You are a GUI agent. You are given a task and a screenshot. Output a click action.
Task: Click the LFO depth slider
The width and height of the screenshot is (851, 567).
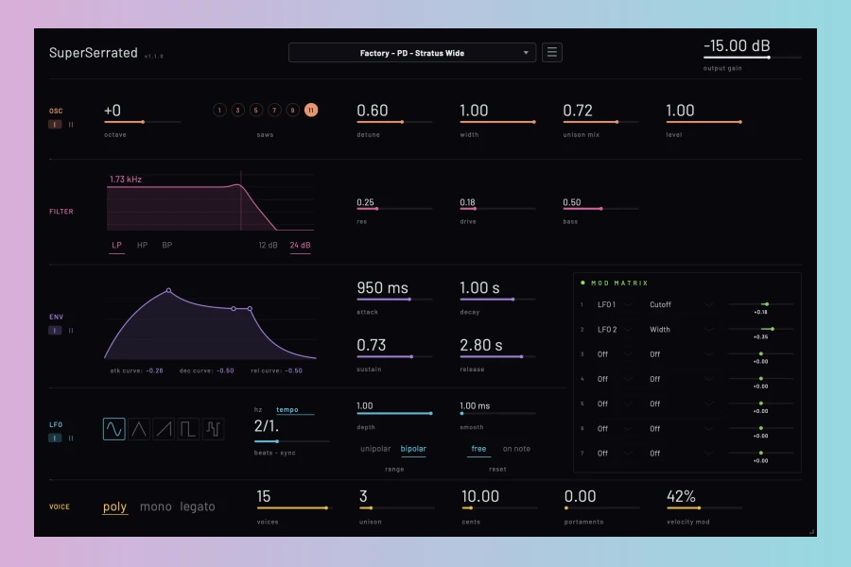pyautogui.click(x=394, y=414)
